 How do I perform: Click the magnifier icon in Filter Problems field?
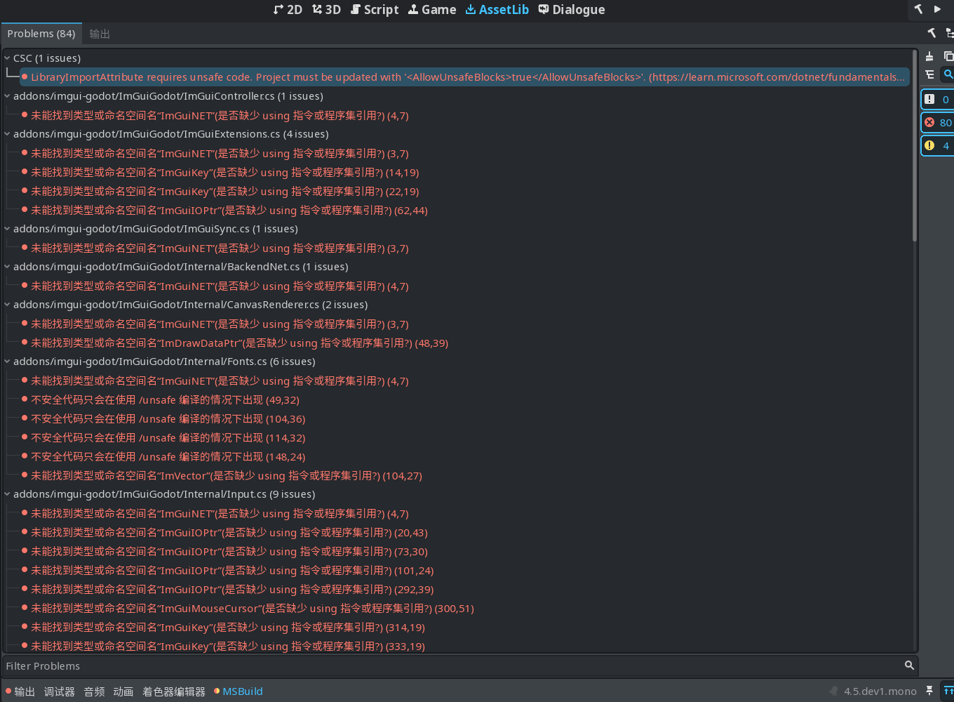909,665
